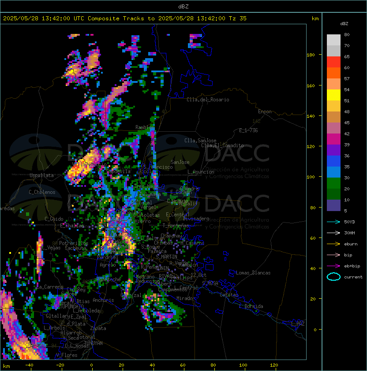The image size is (367, 371).
Task: Click the white 30HM track arrow
Action: click(x=333, y=233)
